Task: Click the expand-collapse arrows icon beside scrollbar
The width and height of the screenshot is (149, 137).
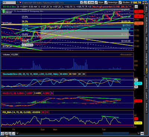Action: coord(142,134)
